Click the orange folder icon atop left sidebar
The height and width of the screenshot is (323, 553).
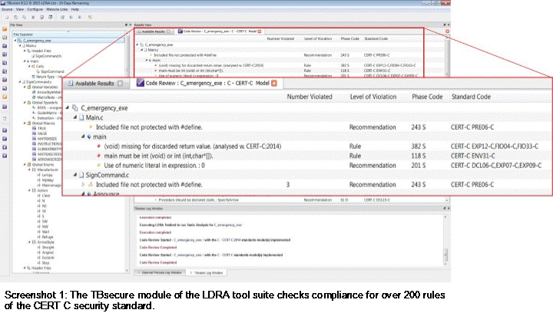click(x=5, y=29)
